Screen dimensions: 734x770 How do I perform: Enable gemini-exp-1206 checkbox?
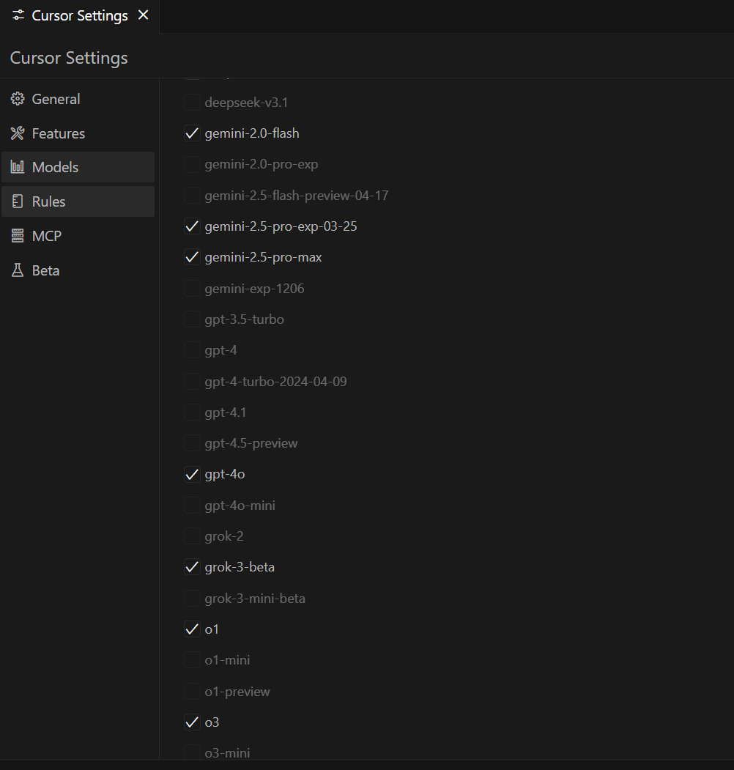[x=192, y=288]
